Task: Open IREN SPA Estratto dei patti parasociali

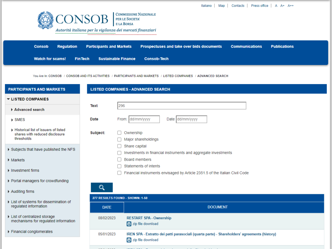Action: [x=201, y=234]
